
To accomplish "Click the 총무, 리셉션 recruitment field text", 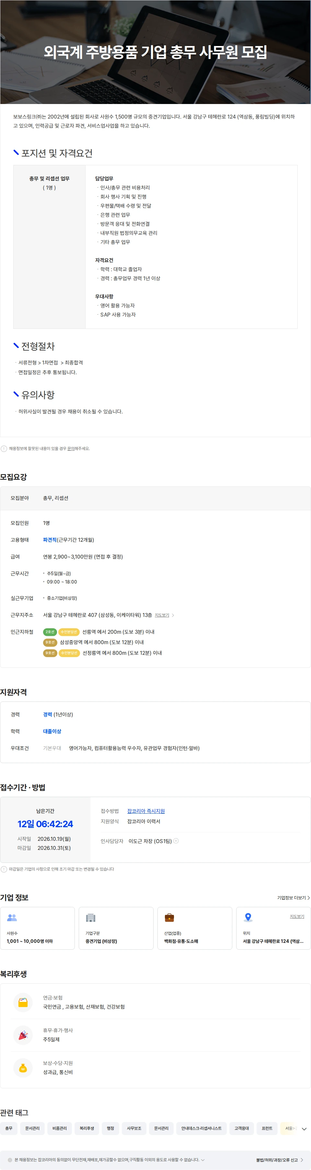I will 55,498.
